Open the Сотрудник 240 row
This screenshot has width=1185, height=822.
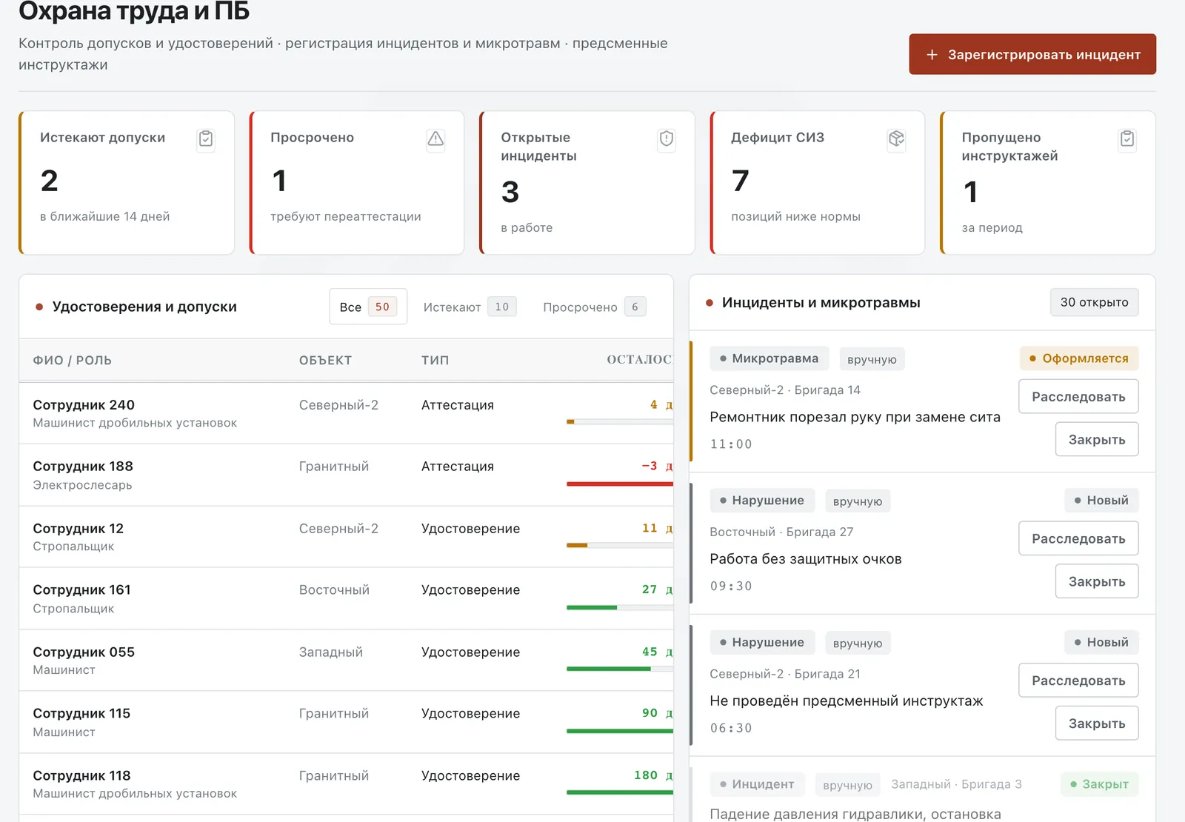pyautogui.click(x=346, y=413)
